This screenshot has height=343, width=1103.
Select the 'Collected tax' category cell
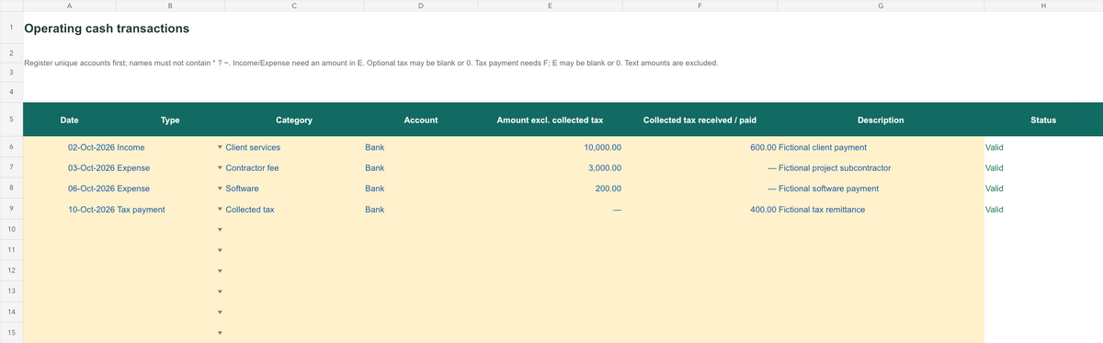click(x=293, y=210)
